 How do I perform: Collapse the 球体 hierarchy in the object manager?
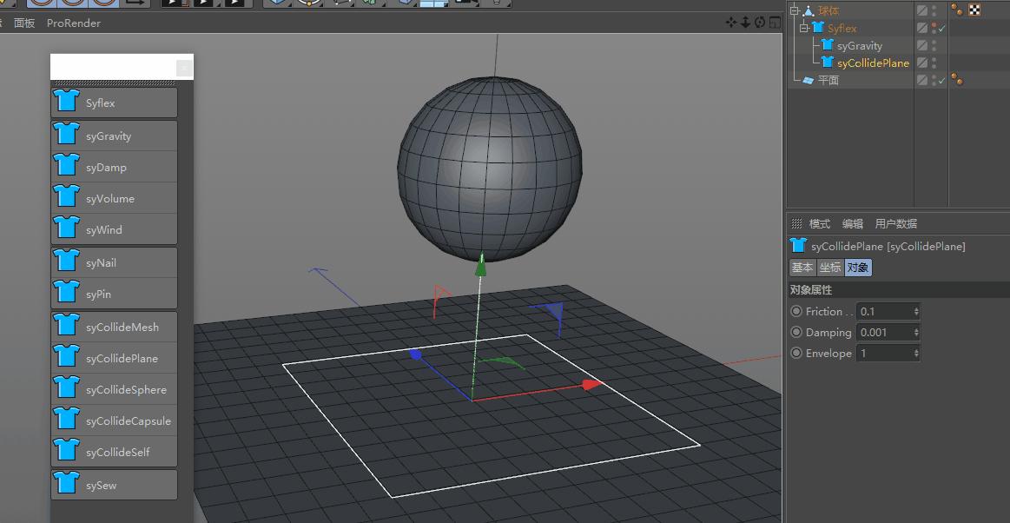[x=794, y=10]
